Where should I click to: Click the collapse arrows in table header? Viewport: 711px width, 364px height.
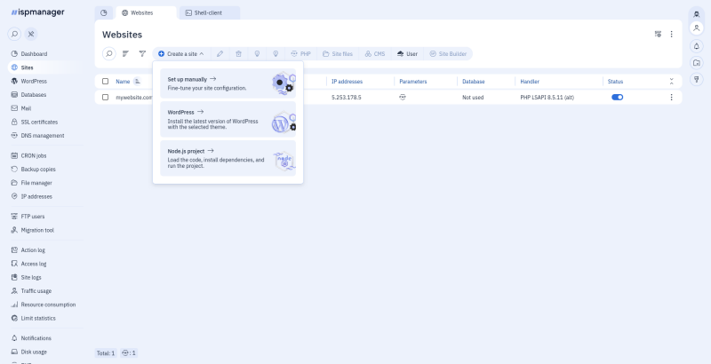tap(672, 82)
